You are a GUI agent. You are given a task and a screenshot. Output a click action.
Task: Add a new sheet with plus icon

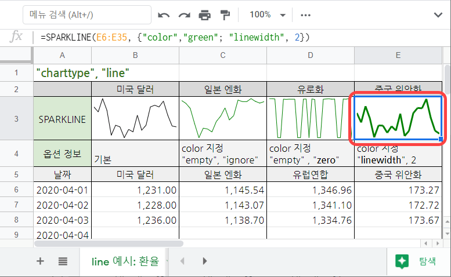point(40,261)
